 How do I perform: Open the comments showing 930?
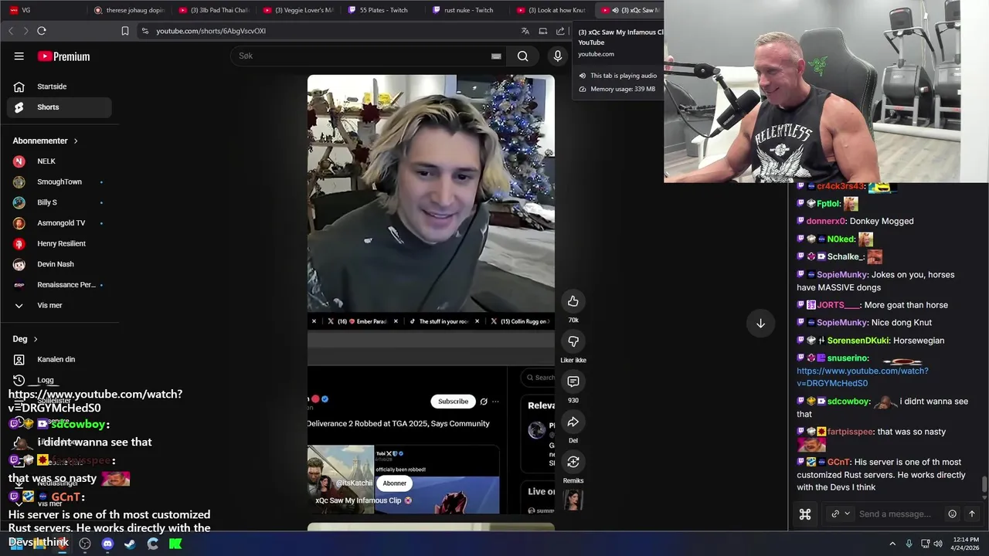(573, 381)
